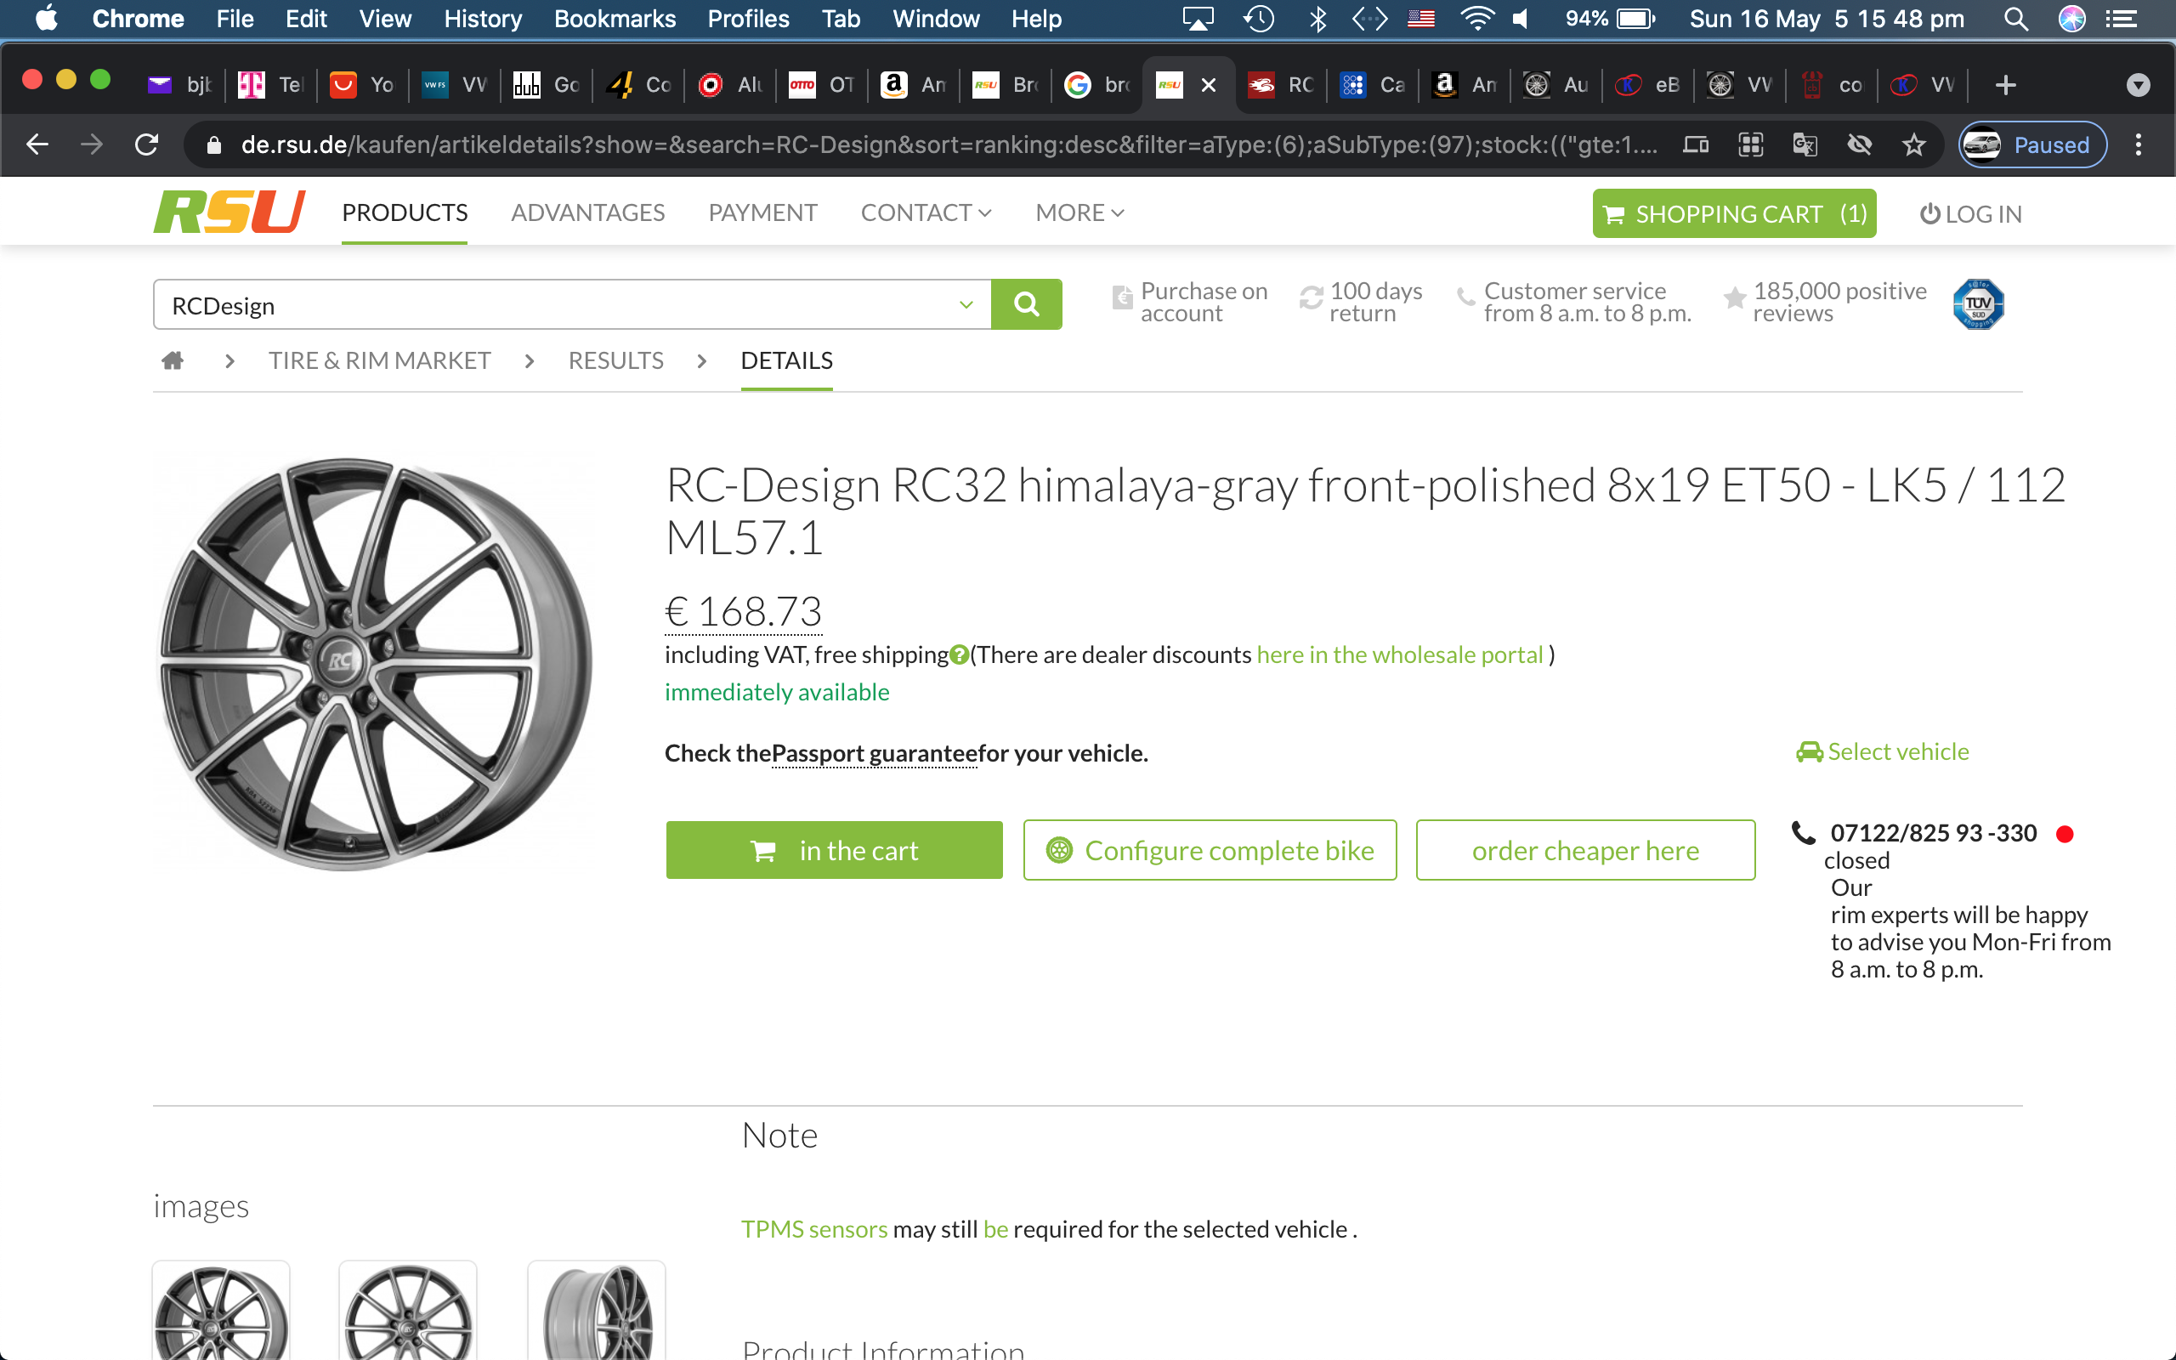Click the address bar URL
Image resolution: width=2176 pixels, height=1360 pixels.
949,144
